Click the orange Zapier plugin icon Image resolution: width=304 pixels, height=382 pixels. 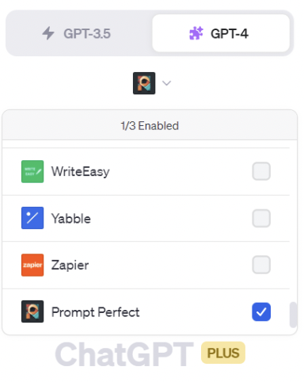pos(32,265)
